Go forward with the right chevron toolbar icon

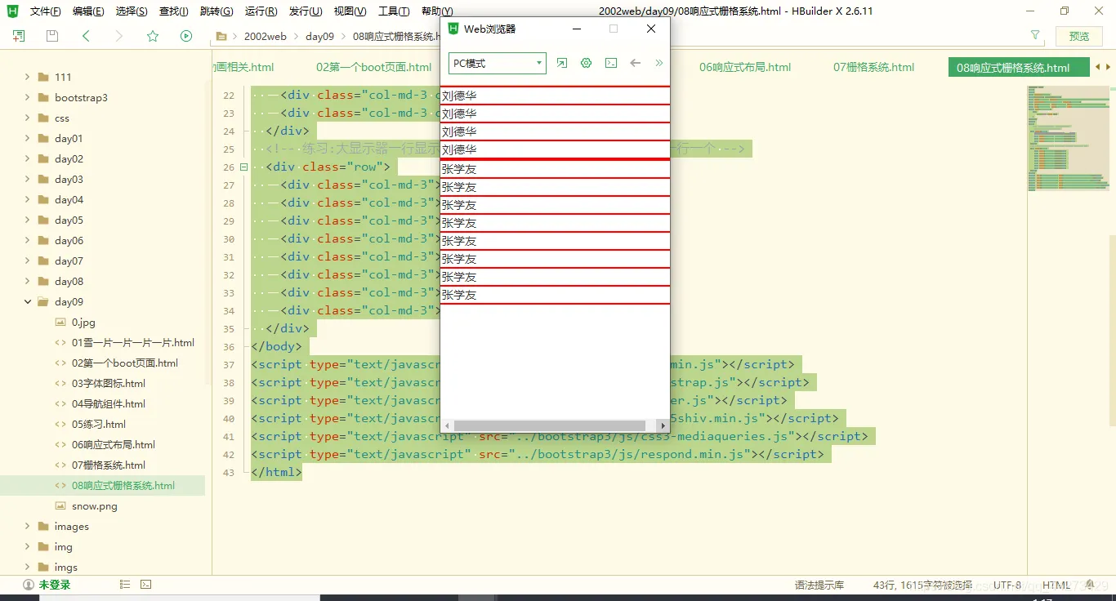pos(119,36)
